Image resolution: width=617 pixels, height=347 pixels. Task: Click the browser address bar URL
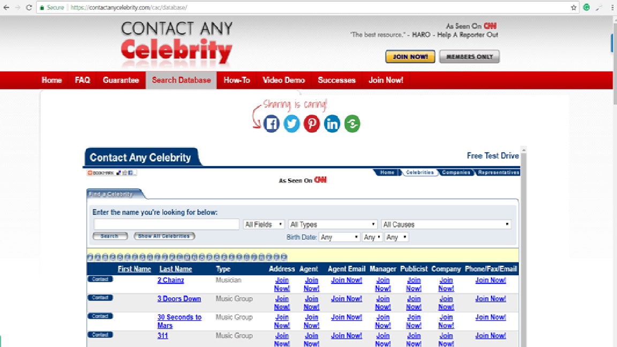click(129, 7)
